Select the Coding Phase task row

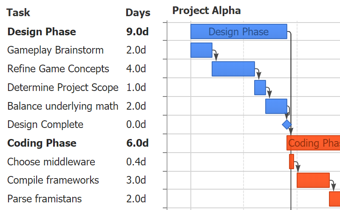point(42,143)
